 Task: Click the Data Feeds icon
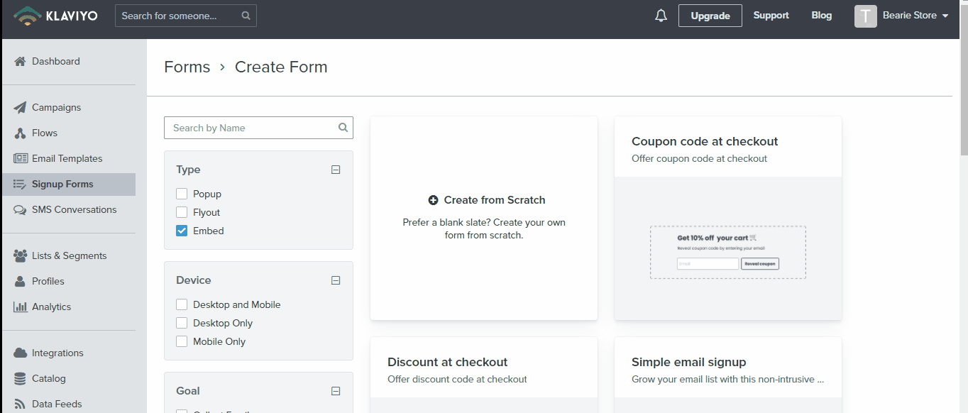tap(20, 404)
